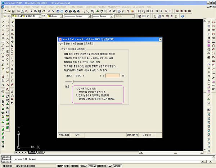Select the Multiline Text A tool
Screen dimensions: 216x168
coord(3,85)
